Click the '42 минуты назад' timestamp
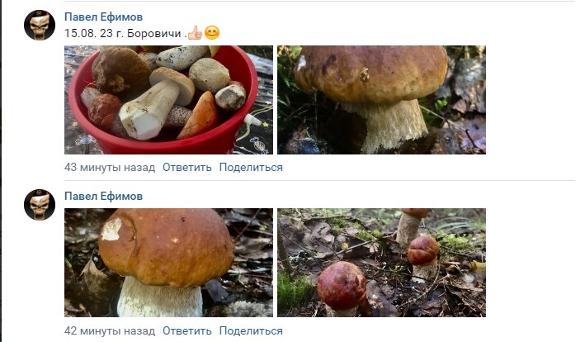The image size is (585, 342). tap(110, 330)
